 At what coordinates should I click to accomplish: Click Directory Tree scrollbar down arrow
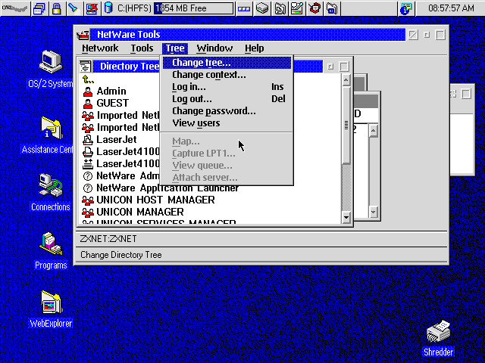coord(346,217)
